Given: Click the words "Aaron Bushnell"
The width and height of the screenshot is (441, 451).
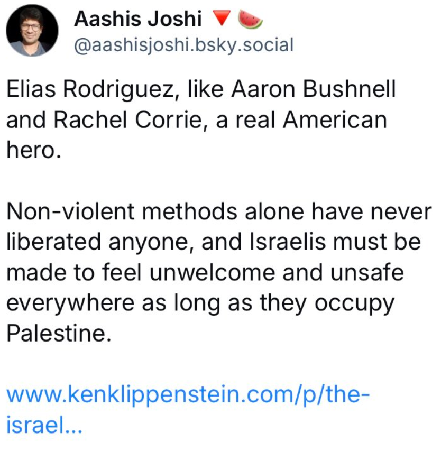Looking at the screenshot, I should click(314, 89).
